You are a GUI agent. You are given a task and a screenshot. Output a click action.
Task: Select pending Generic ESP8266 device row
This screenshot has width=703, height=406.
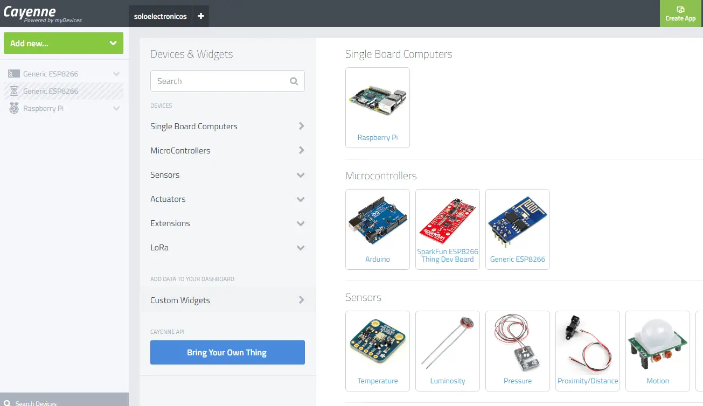coord(64,91)
